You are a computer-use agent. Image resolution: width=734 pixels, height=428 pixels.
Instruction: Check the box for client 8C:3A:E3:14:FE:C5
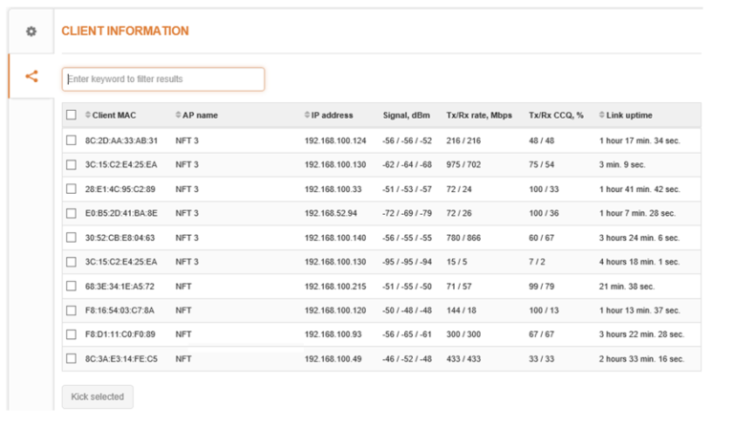72,358
